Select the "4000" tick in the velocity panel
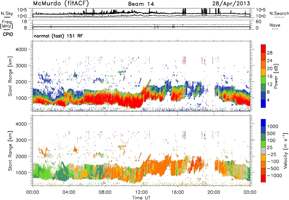The height and width of the screenshot is (200, 289). pyautogui.click(x=21, y=124)
